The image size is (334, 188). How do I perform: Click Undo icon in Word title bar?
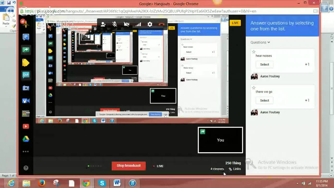pyautogui.click(x=14, y=3)
